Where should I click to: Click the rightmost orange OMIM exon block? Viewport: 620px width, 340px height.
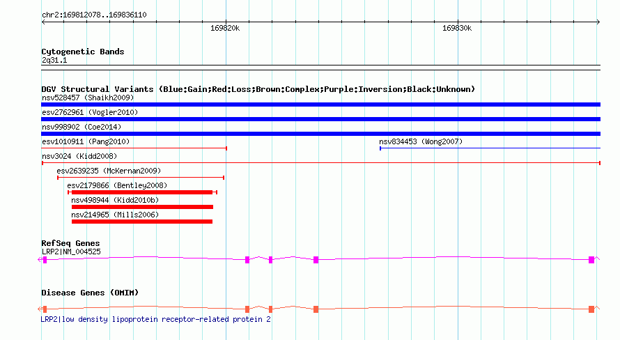[x=591, y=309]
